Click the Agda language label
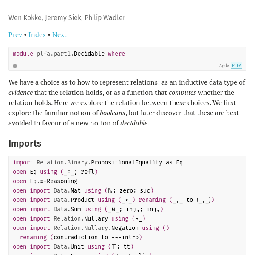 pos(224,66)
